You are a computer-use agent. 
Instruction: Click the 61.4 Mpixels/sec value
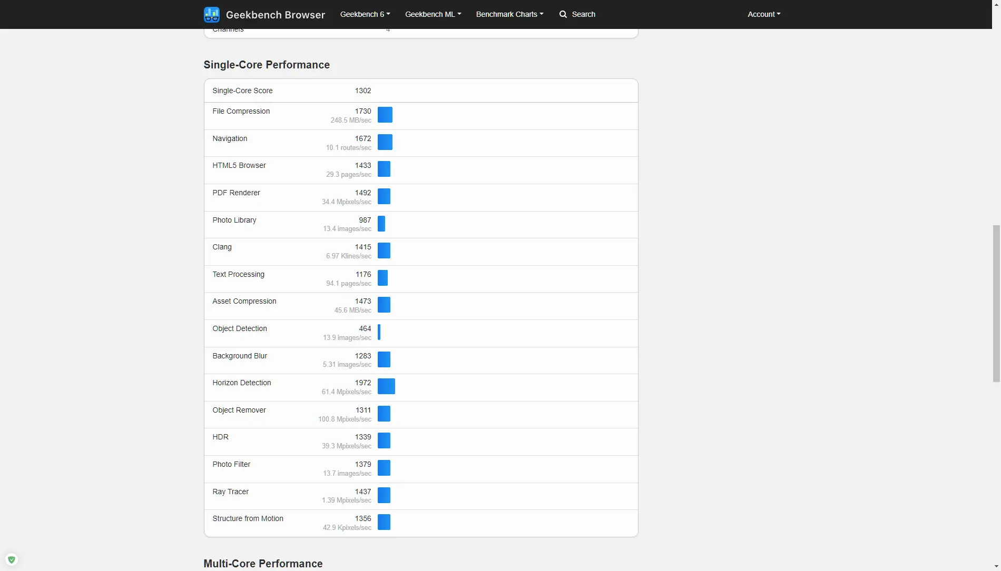tap(347, 392)
